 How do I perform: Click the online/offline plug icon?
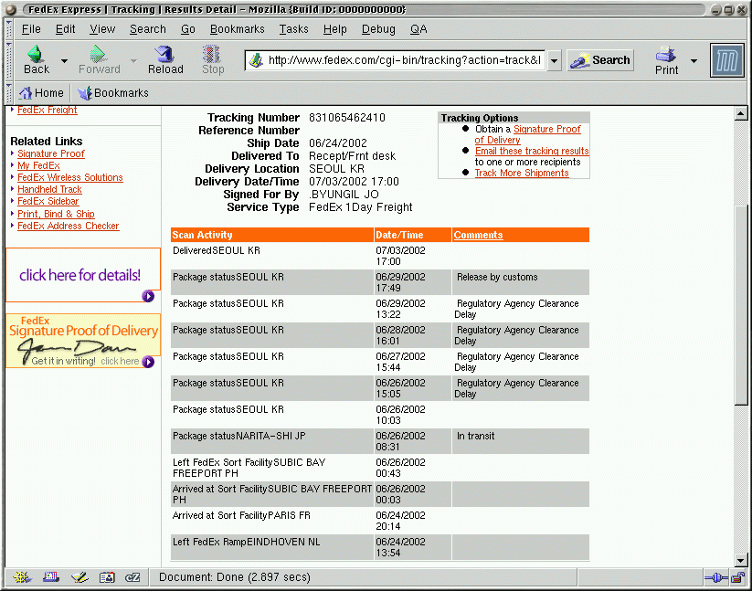point(716,578)
